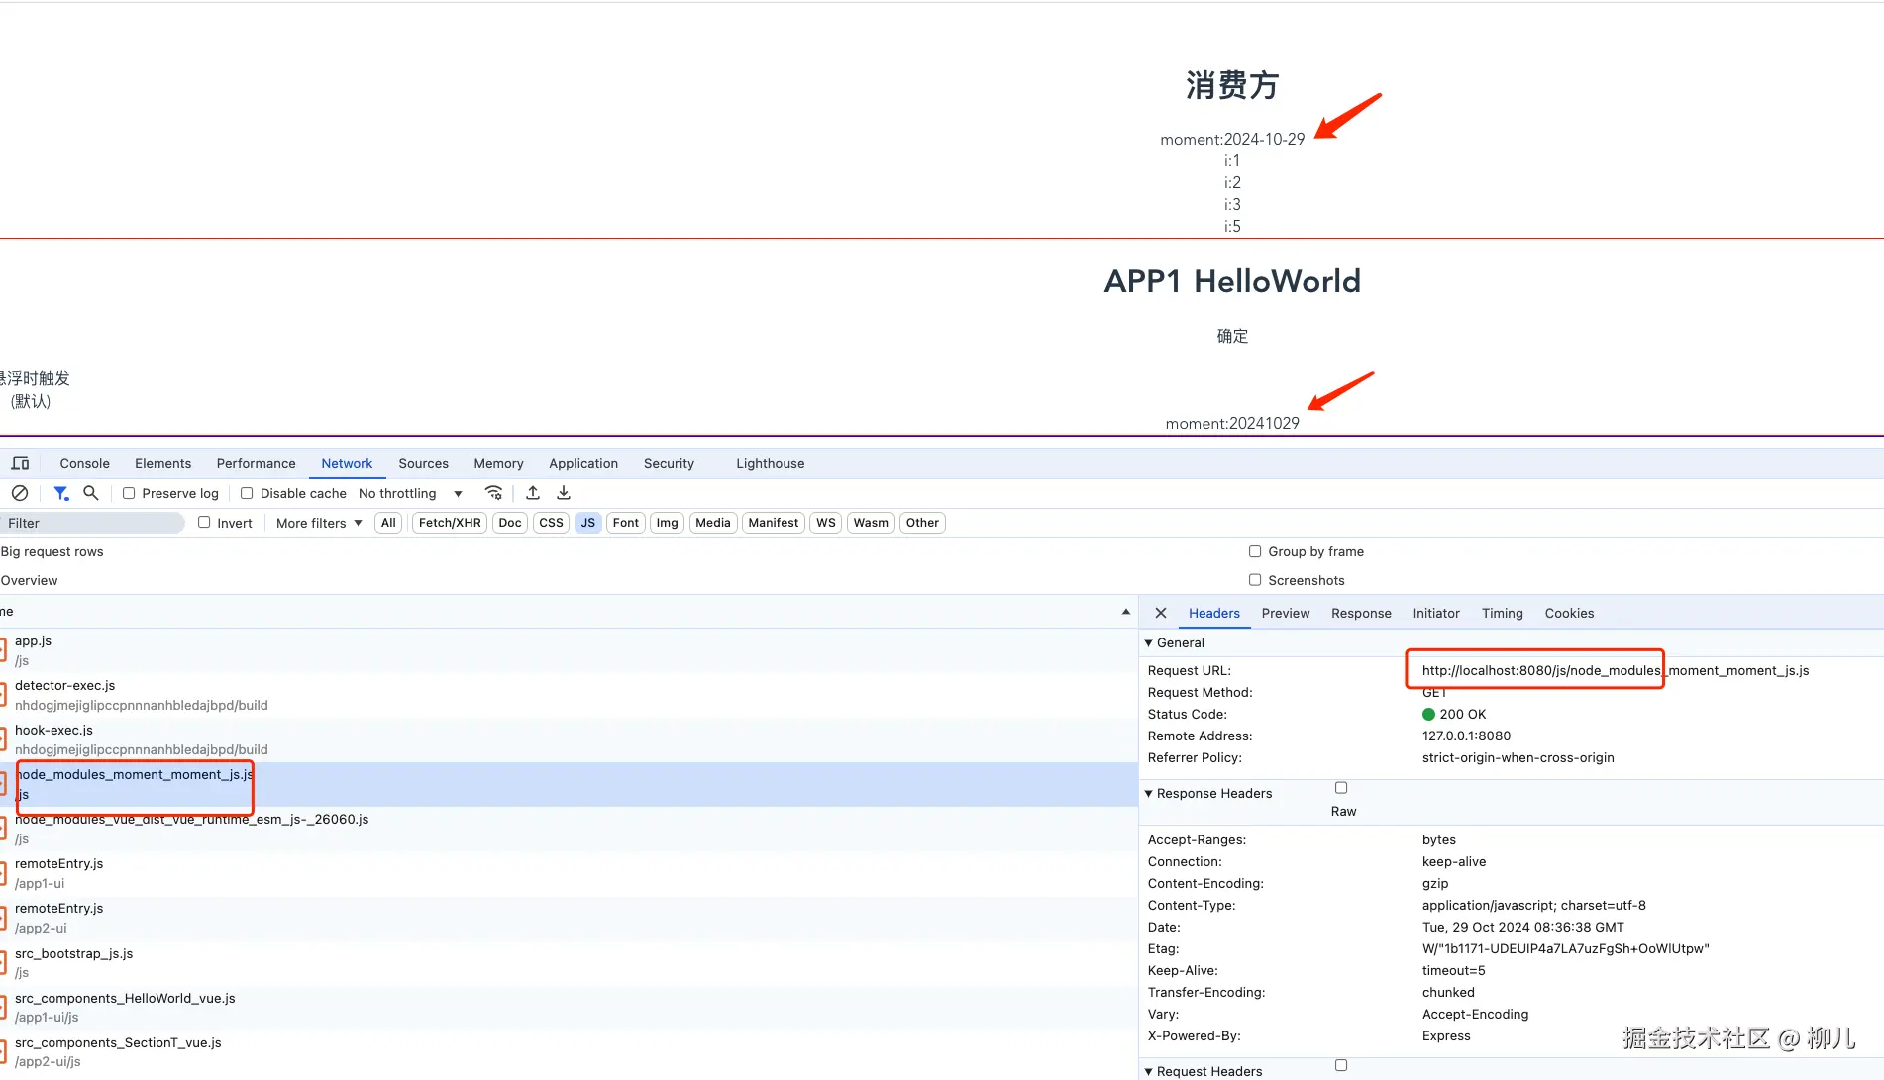The height and width of the screenshot is (1080, 1884).
Task: Open the Console panel tab
Action: 84,463
